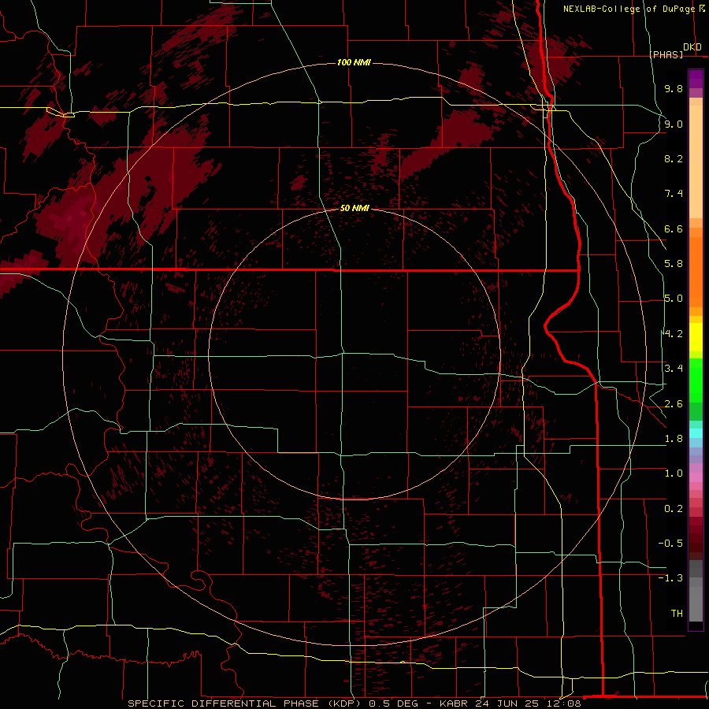Select the 0.2 value on the scale
The width and height of the screenshot is (709, 709).
click(x=674, y=509)
